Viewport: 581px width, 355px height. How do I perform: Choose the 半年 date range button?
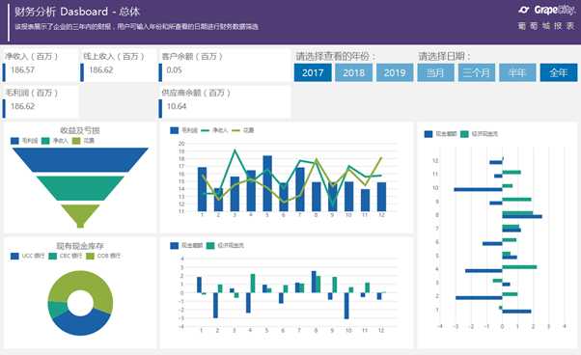coord(517,72)
